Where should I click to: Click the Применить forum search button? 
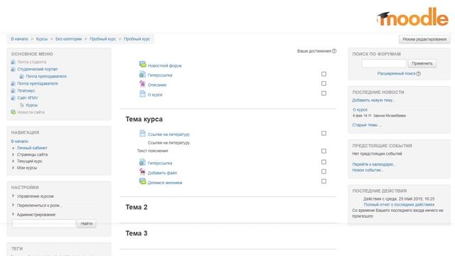pyautogui.click(x=422, y=63)
